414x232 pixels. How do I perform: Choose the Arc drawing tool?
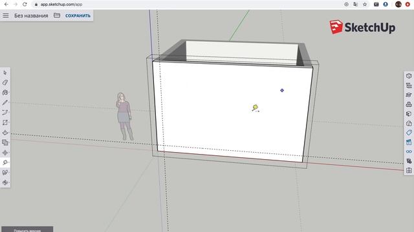click(5, 113)
